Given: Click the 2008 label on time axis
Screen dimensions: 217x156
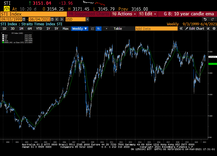Looking at the screenshot, I should [x=83, y=142].
